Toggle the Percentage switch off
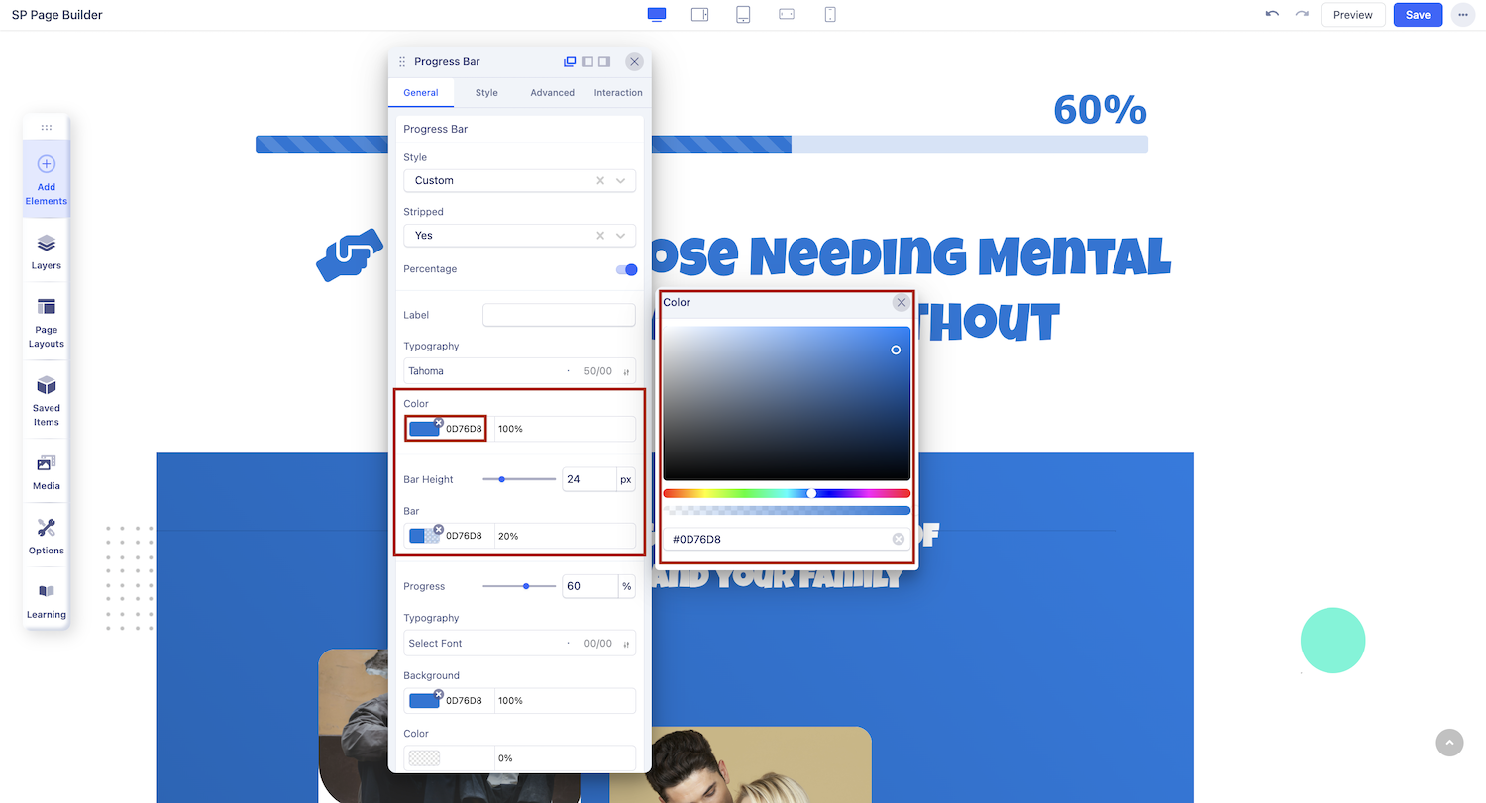 click(x=626, y=269)
